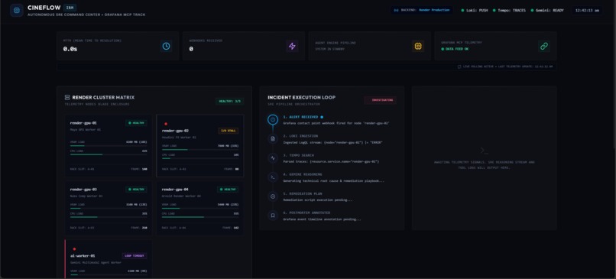Viewport: 616px width, 279px height.
Task: Click the Gemini: READY status indicator
Action: tap(547, 11)
